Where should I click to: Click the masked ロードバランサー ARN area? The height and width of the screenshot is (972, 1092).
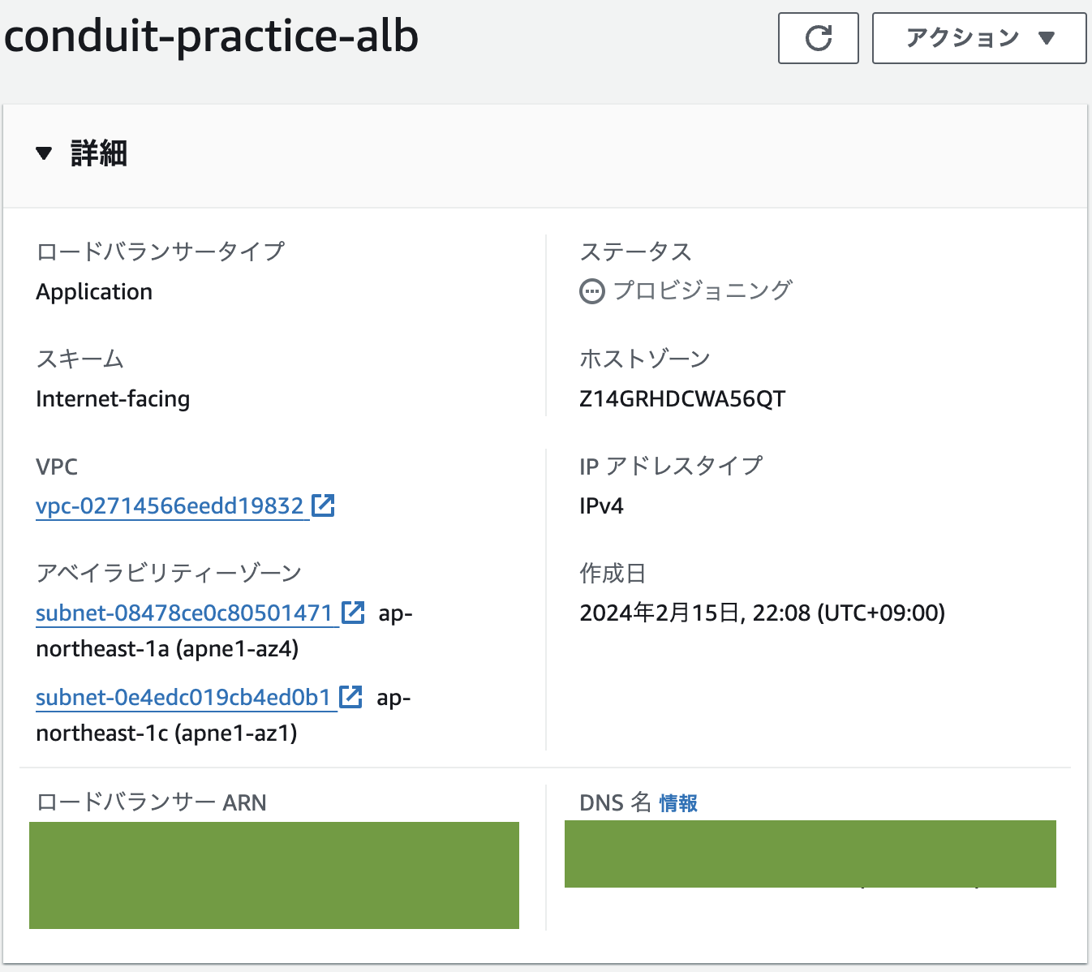pos(274,875)
